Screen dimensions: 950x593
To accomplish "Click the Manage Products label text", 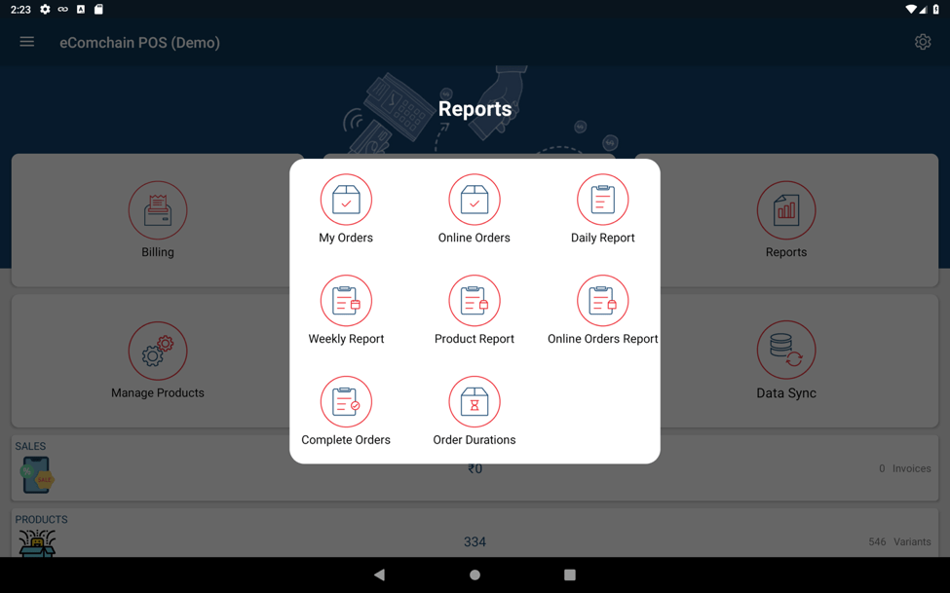I will pyautogui.click(x=158, y=393).
